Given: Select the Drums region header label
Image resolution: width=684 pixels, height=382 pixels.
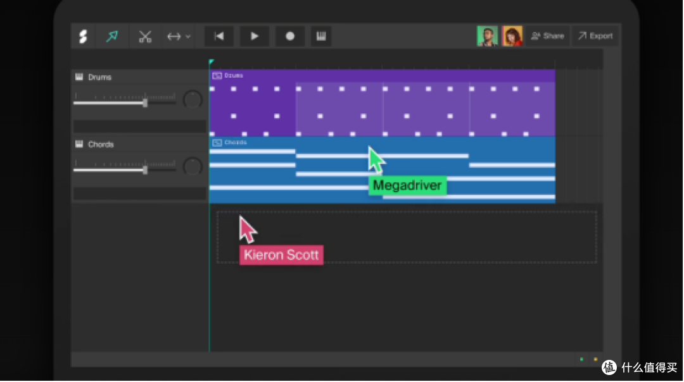Looking at the screenshot, I should click(x=234, y=76).
